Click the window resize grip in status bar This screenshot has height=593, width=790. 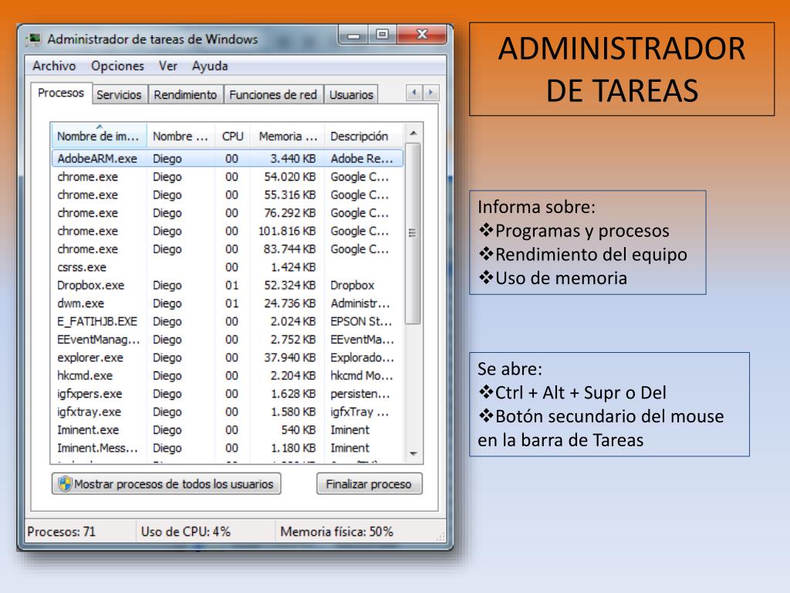441,537
